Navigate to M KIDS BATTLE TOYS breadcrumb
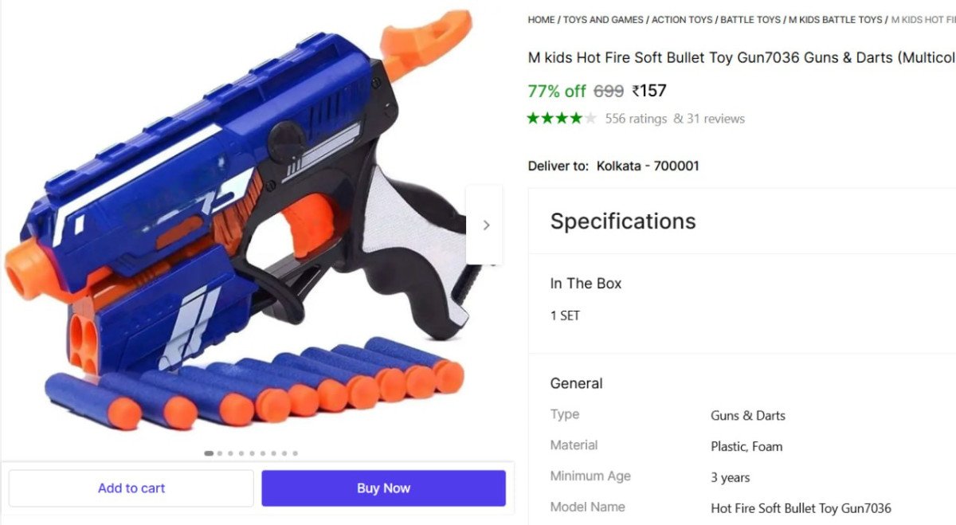956x525 pixels. 835,20
